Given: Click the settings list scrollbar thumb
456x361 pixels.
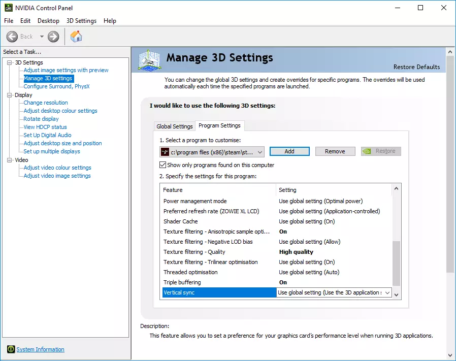Looking at the screenshot, I should pyautogui.click(x=396, y=264).
